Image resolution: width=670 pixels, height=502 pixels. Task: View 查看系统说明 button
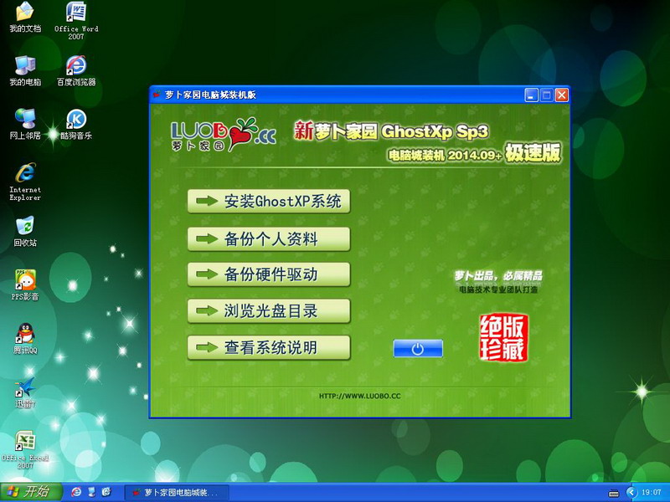(x=269, y=347)
